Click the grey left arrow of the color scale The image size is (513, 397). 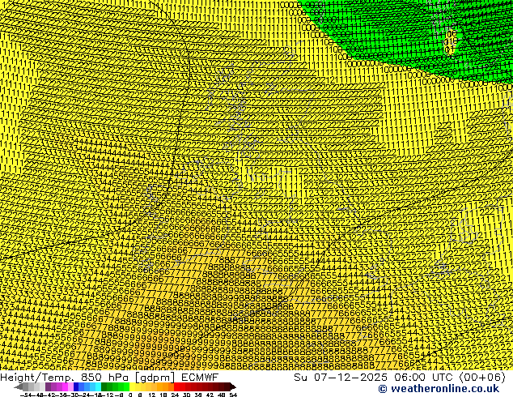[19, 387]
